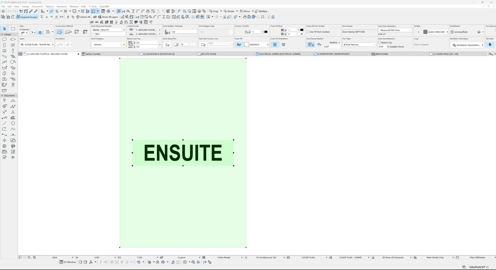This screenshot has height=270, width=496.
Task: Switch to the NORTHPOINT tab
Action: (x=332, y=54)
